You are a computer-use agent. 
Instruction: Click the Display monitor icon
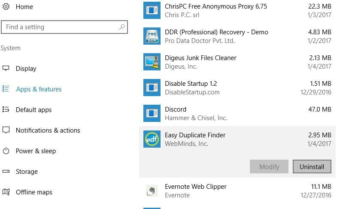[x=6, y=68]
